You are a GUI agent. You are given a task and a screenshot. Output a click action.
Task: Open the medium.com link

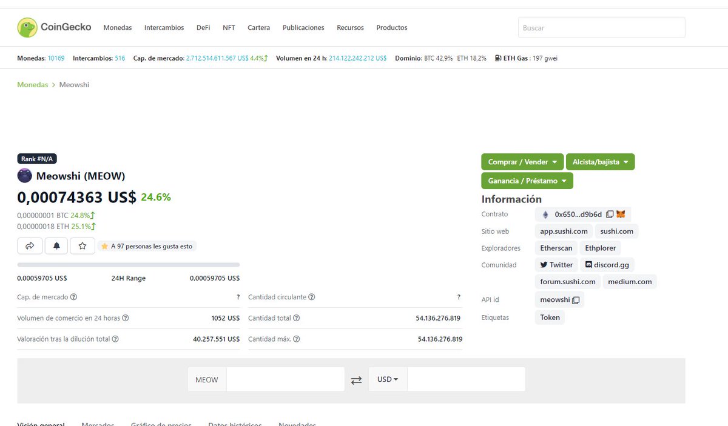click(630, 282)
